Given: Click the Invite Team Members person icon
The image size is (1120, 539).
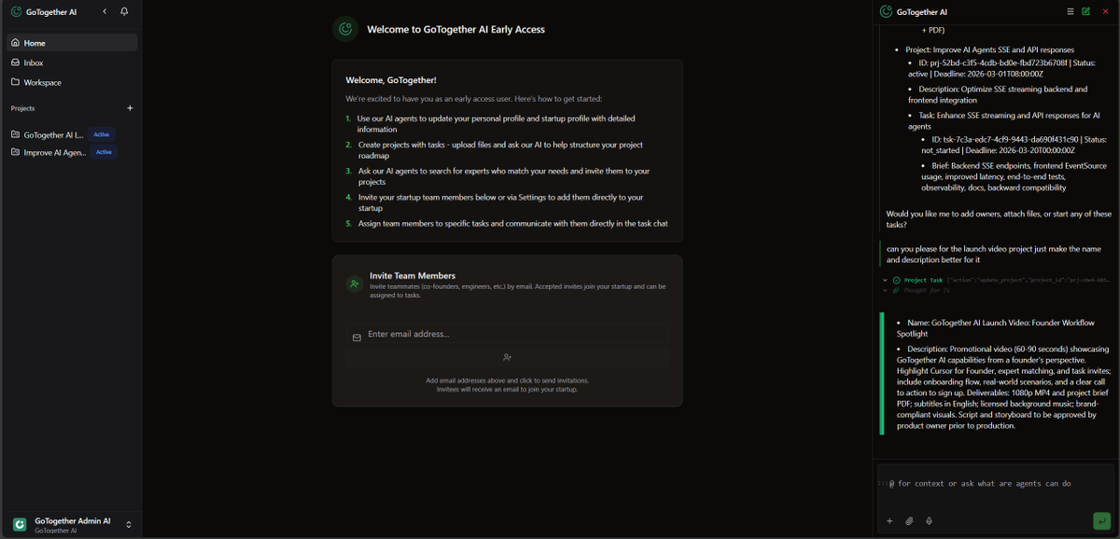Looking at the screenshot, I should (x=355, y=284).
